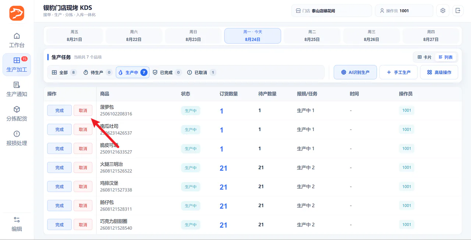471x240 pixels.
Task: Click 鸡排汉堡 product name
Action: (109, 183)
